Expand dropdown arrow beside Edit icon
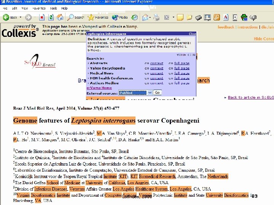This screenshot has height=205, width=274. click(x=174, y=17)
